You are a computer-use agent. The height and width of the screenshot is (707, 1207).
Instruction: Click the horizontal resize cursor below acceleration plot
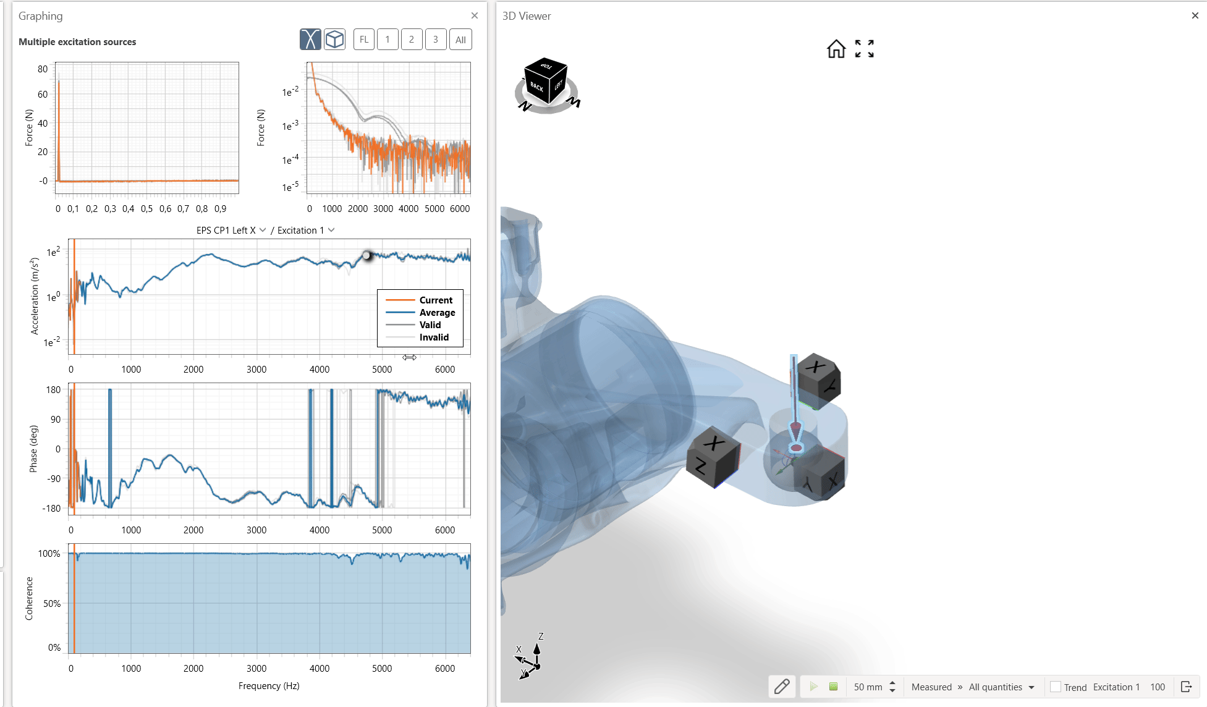[x=409, y=357]
